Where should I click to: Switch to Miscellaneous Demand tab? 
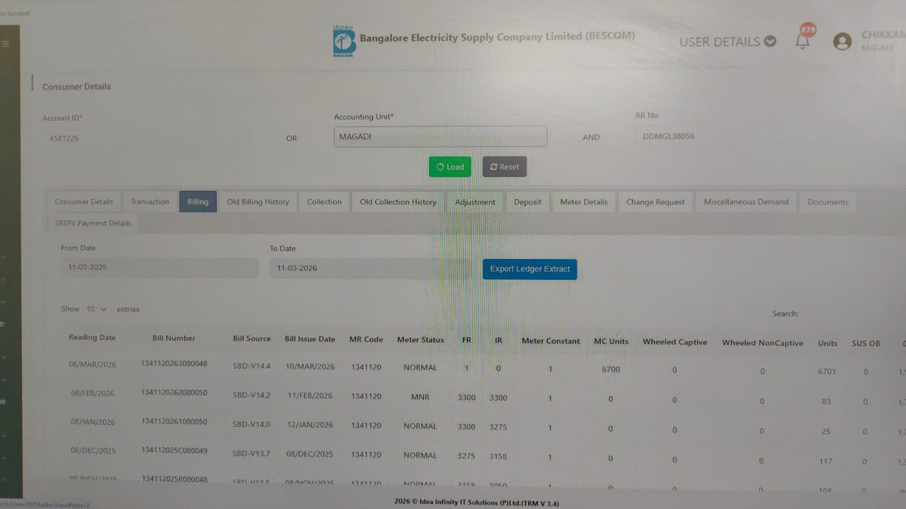(746, 202)
